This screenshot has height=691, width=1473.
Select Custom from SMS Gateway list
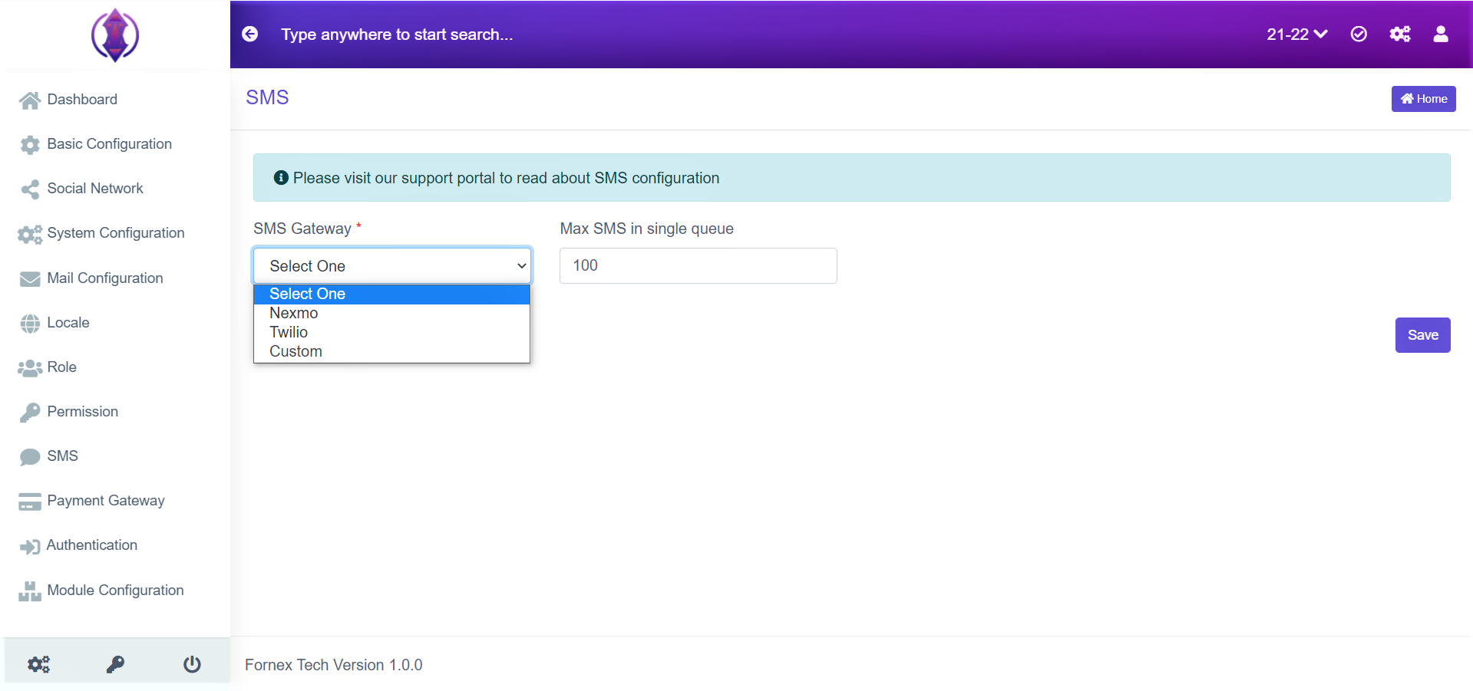(391, 351)
